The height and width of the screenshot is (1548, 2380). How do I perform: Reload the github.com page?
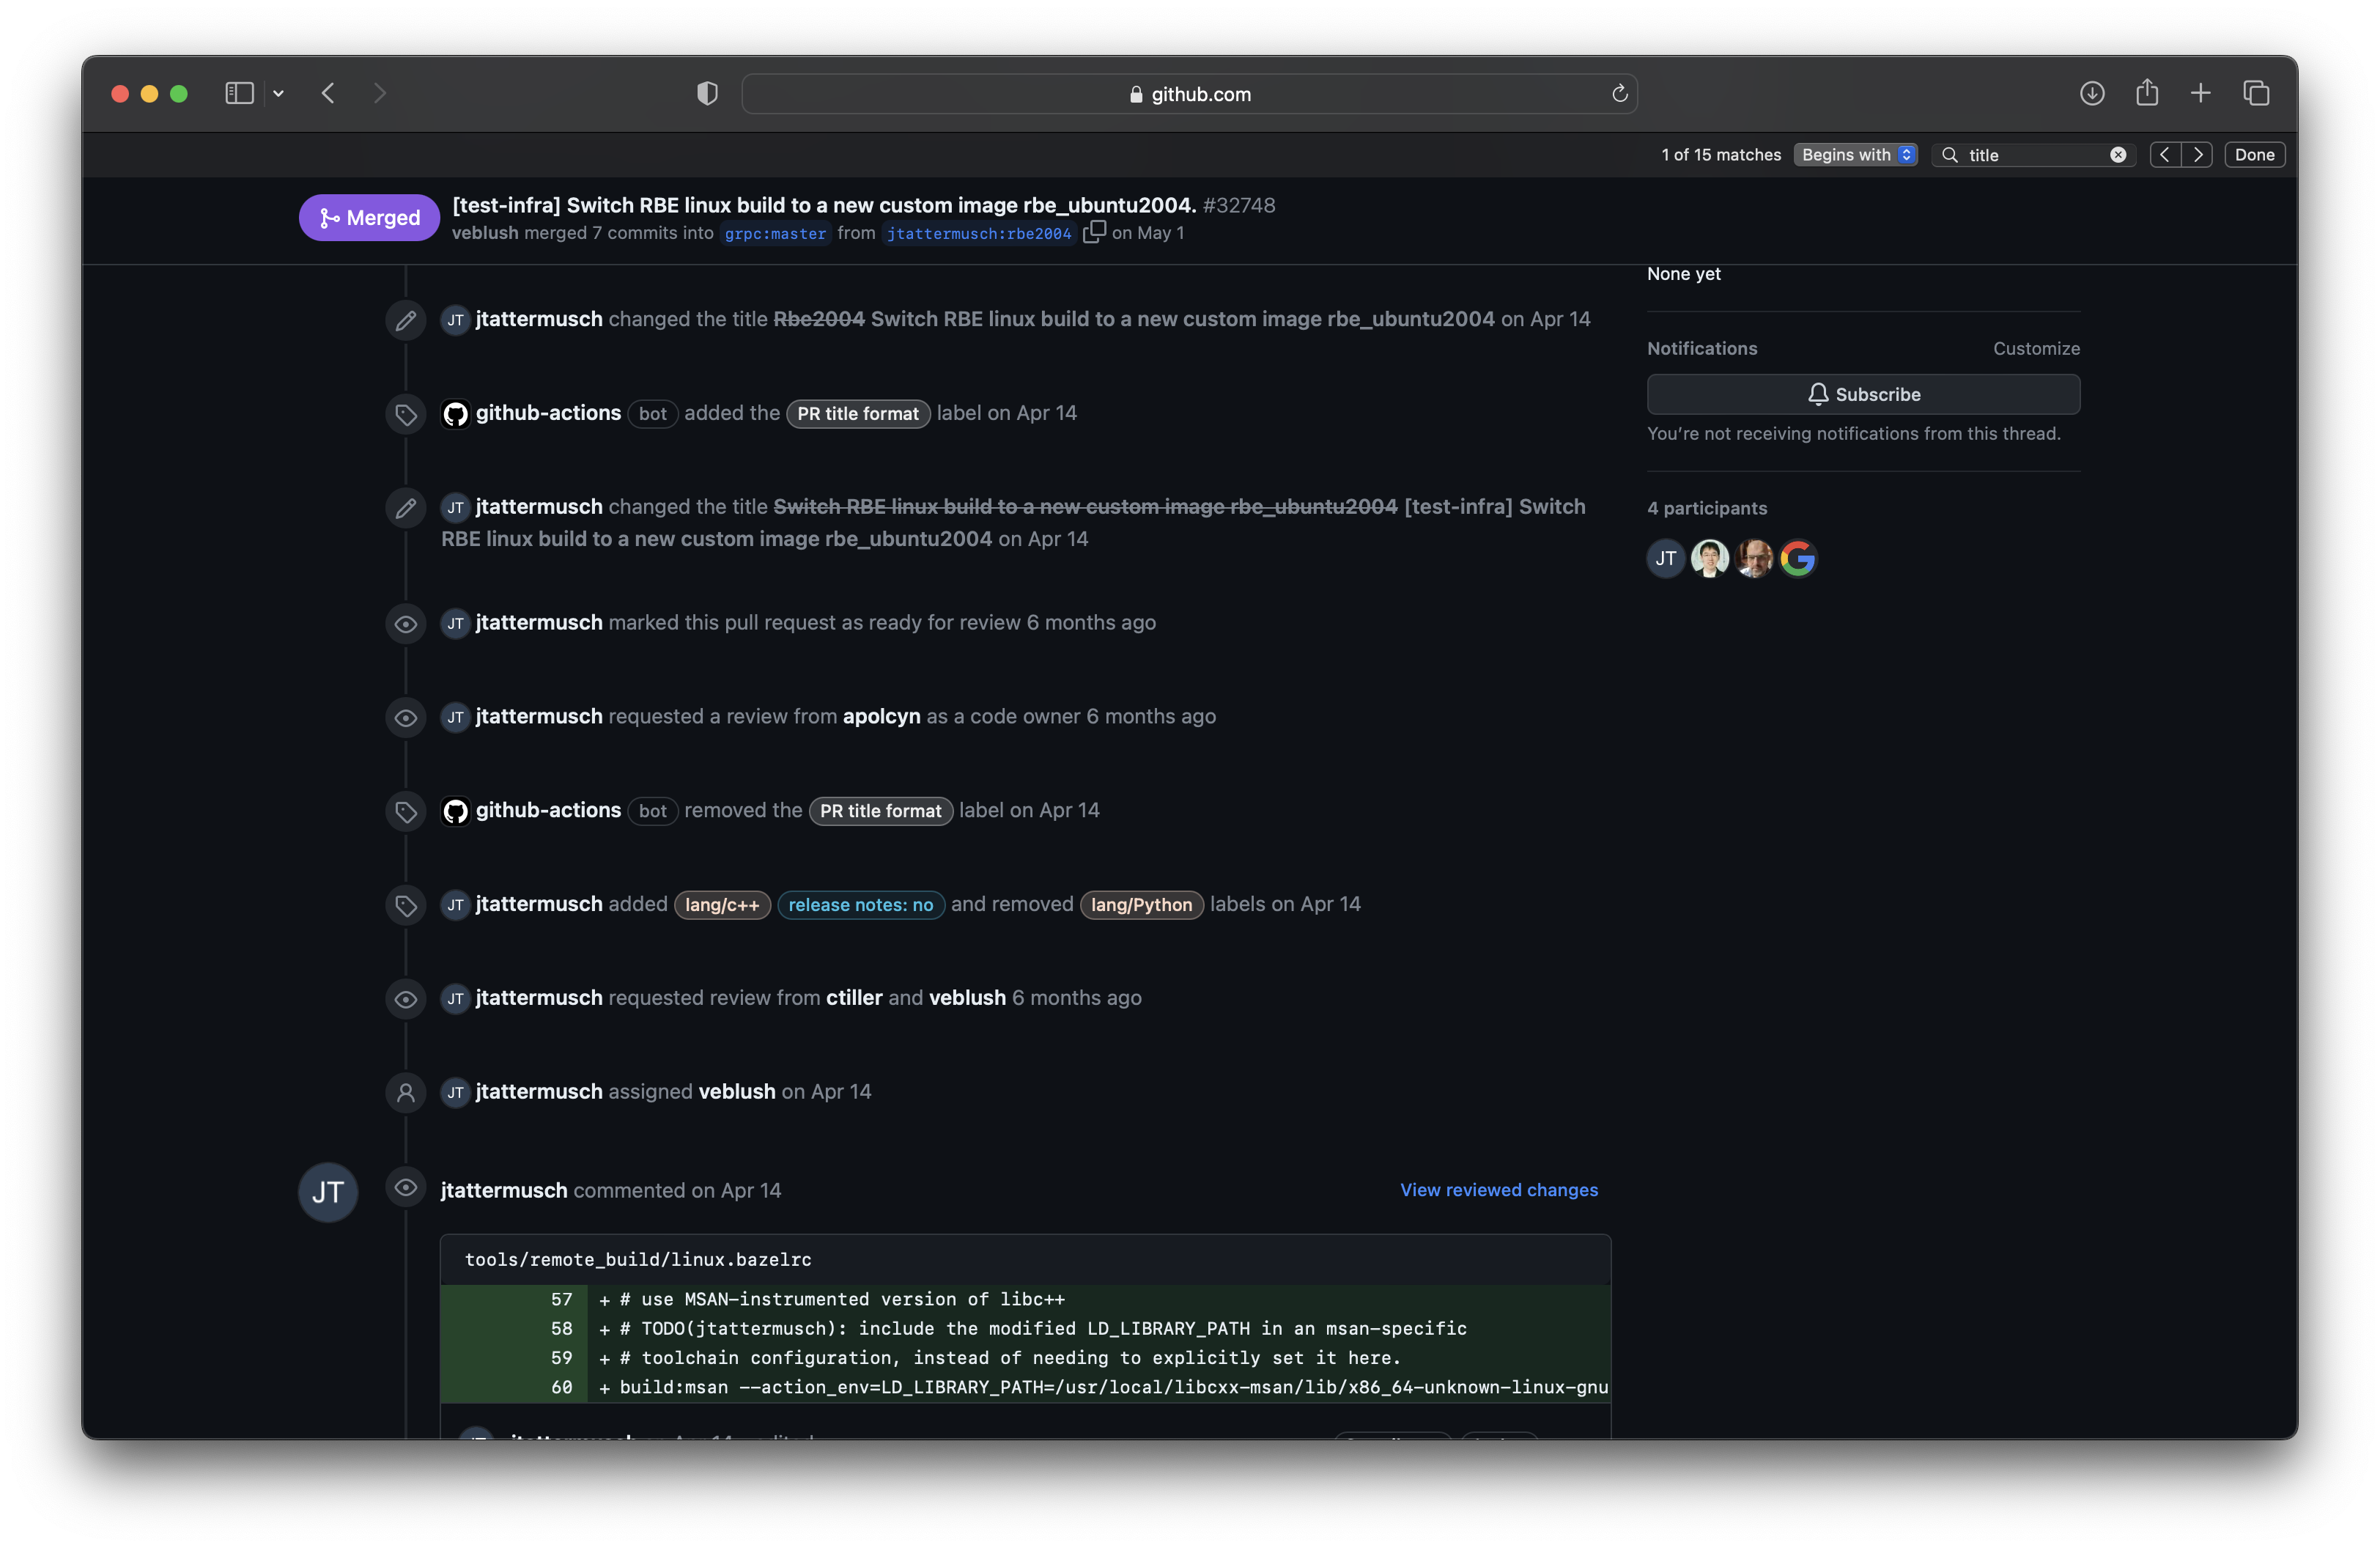click(1619, 93)
